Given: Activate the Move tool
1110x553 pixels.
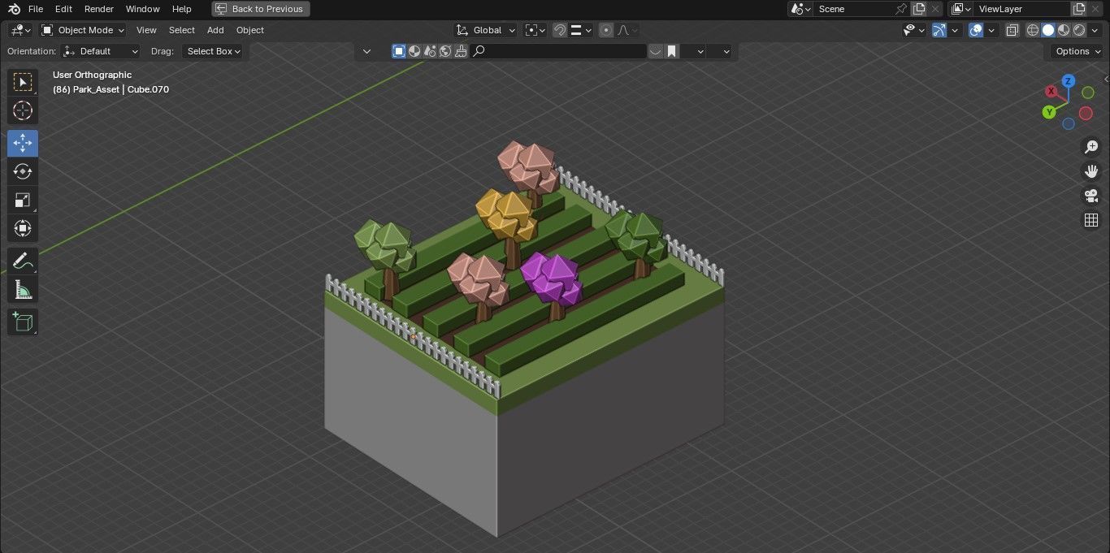Looking at the screenshot, I should [x=23, y=144].
